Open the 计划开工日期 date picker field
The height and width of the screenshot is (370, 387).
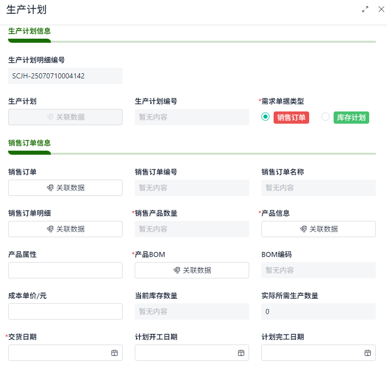(x=185, y=353)
